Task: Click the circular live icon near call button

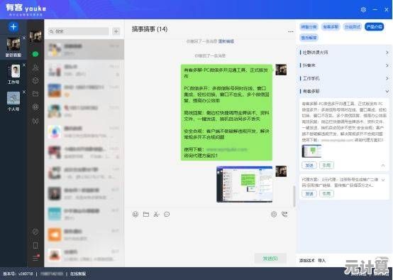Action: pyautogui.click(x=274, y=214)
